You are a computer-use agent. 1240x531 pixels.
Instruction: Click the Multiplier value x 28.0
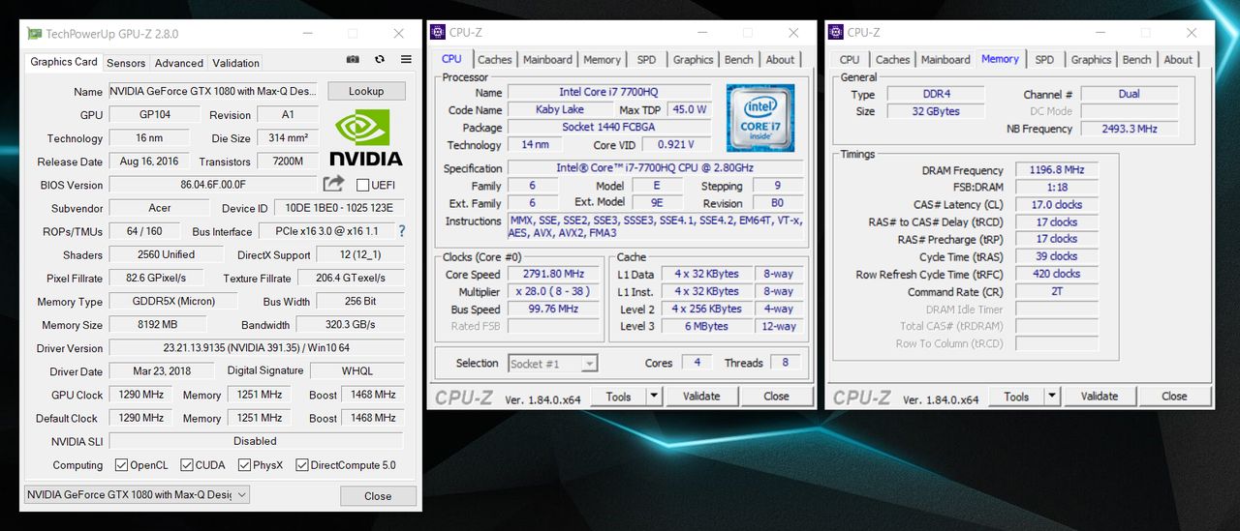pos(554,291)
